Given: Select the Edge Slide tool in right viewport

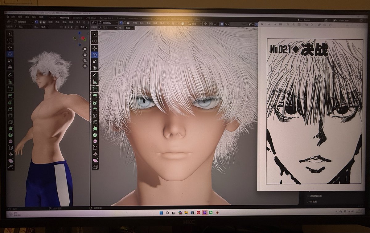Looking at the screenshot, I should (95, 148).
